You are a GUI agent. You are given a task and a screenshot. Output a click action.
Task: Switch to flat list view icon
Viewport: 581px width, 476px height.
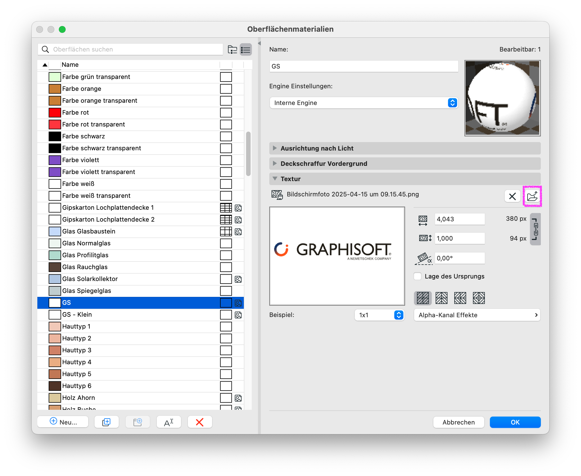246,50
